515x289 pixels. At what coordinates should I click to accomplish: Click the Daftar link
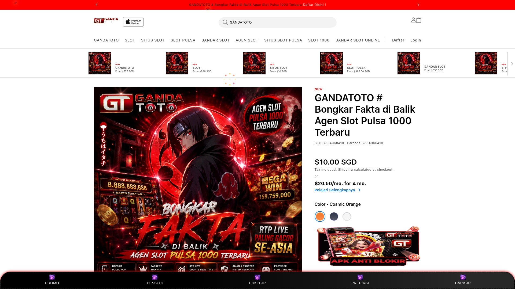click(398, 40)
